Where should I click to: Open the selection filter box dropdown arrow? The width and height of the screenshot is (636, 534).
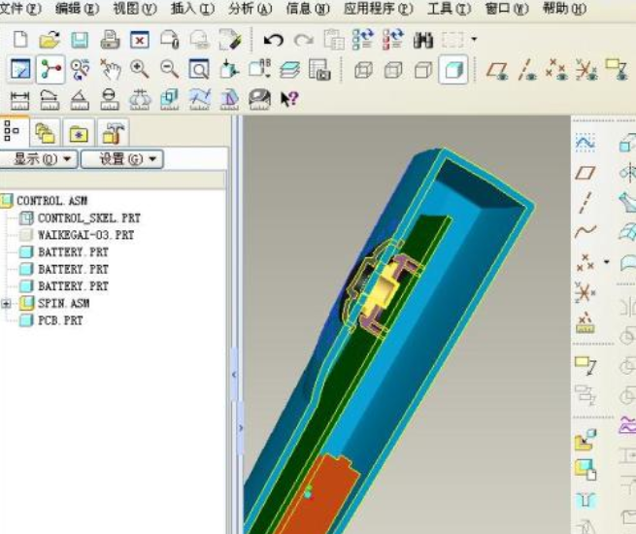(x=474, y=40)
